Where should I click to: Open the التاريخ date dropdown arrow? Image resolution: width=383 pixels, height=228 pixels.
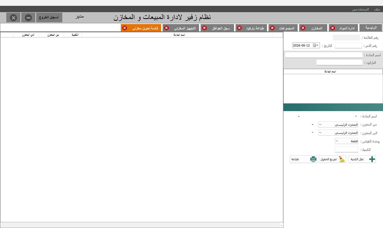coord(317,46)
